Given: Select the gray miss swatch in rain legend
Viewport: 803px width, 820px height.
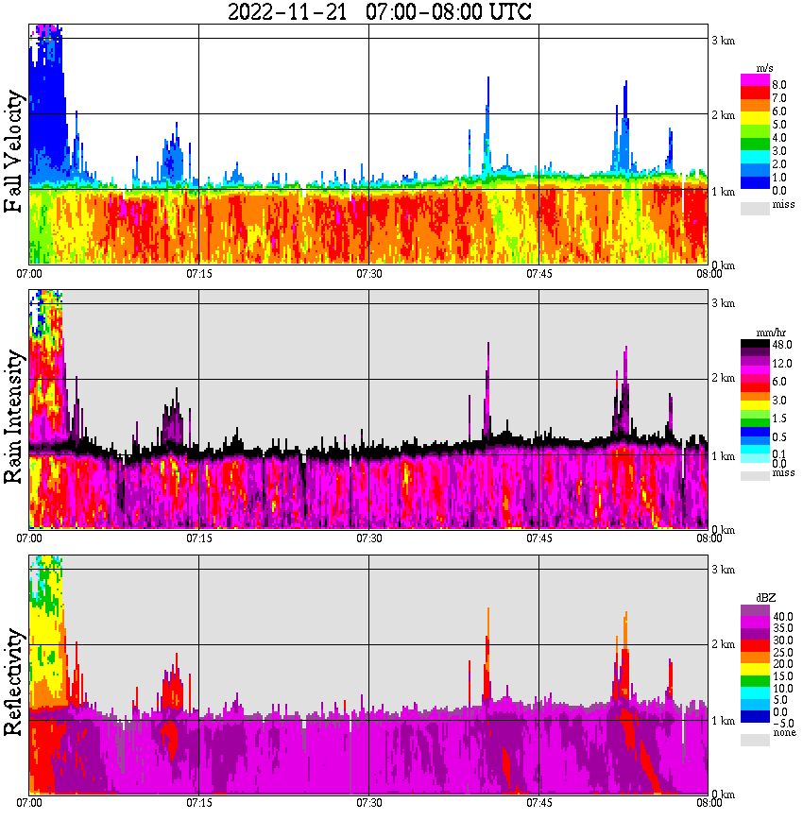Looking at the screenshot, I should coord(755,476).
